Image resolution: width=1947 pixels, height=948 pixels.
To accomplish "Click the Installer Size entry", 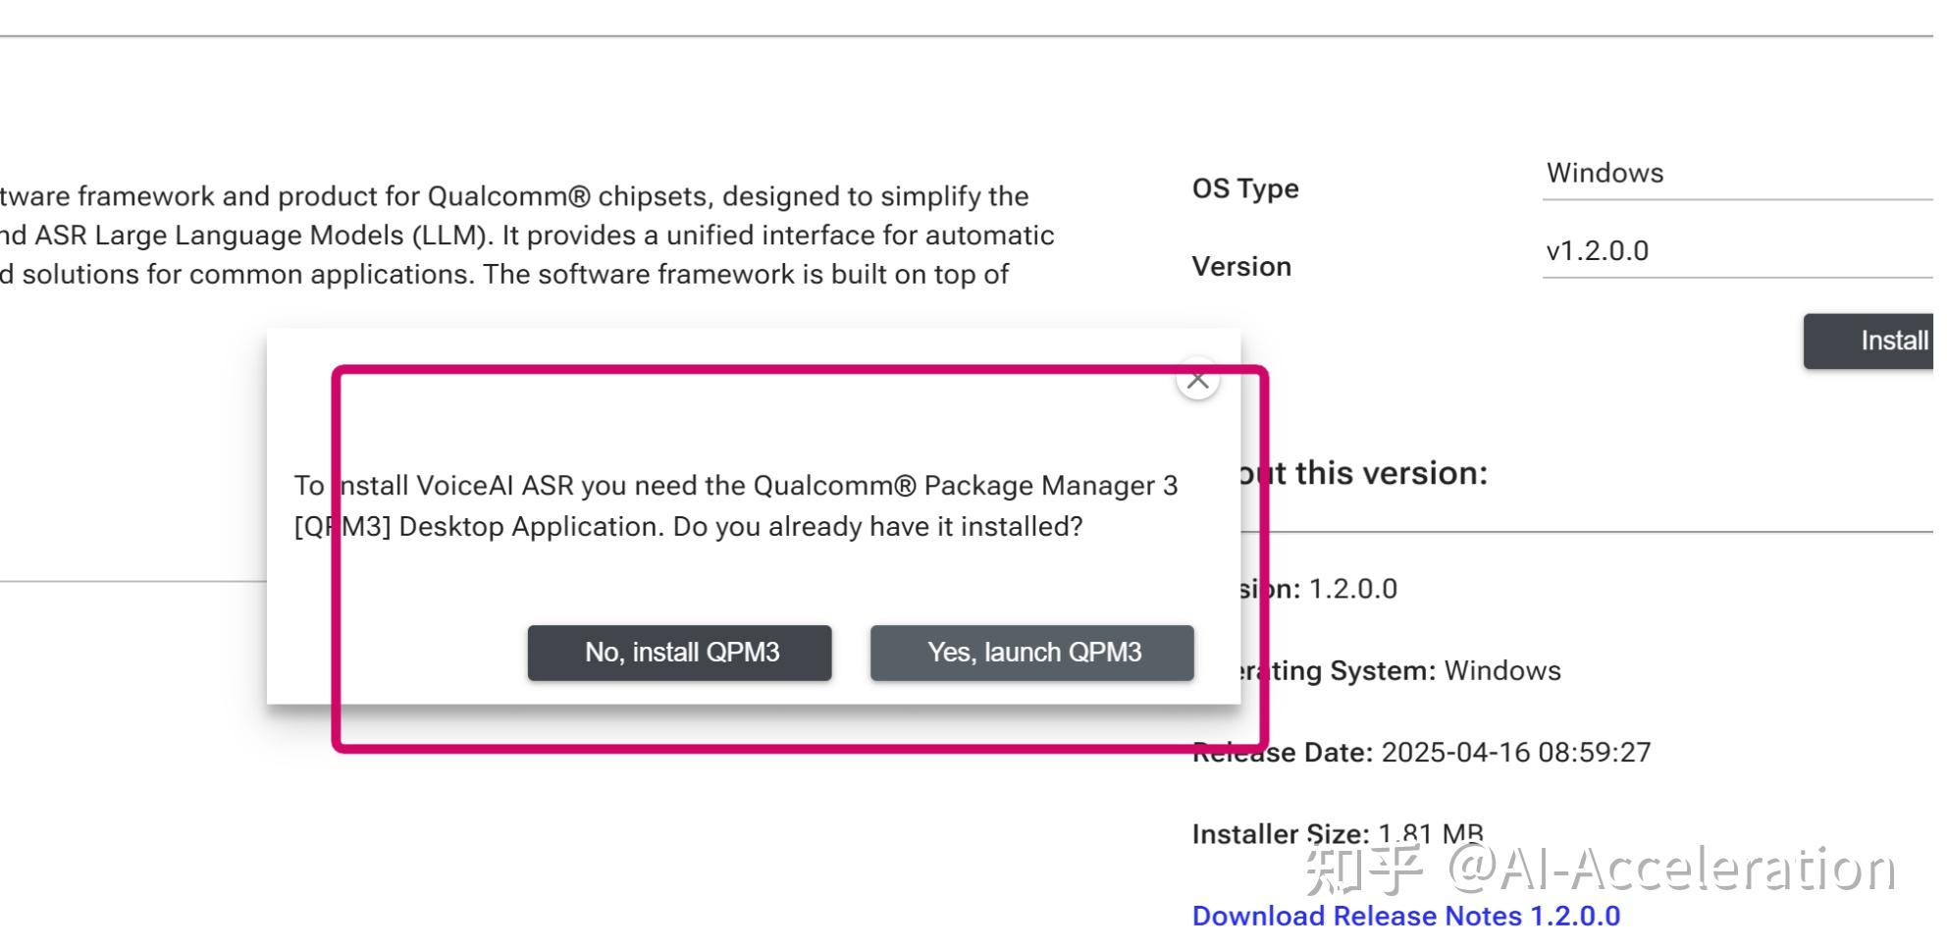I will pos(1337,834).
